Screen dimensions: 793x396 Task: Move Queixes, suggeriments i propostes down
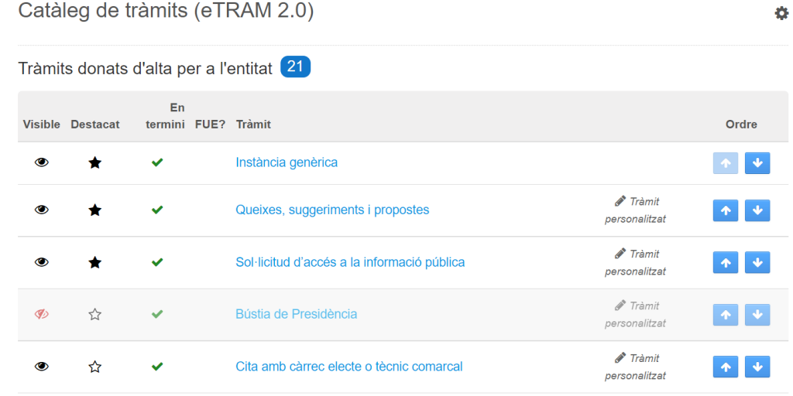pyautogui.click(x=757, y=210)
